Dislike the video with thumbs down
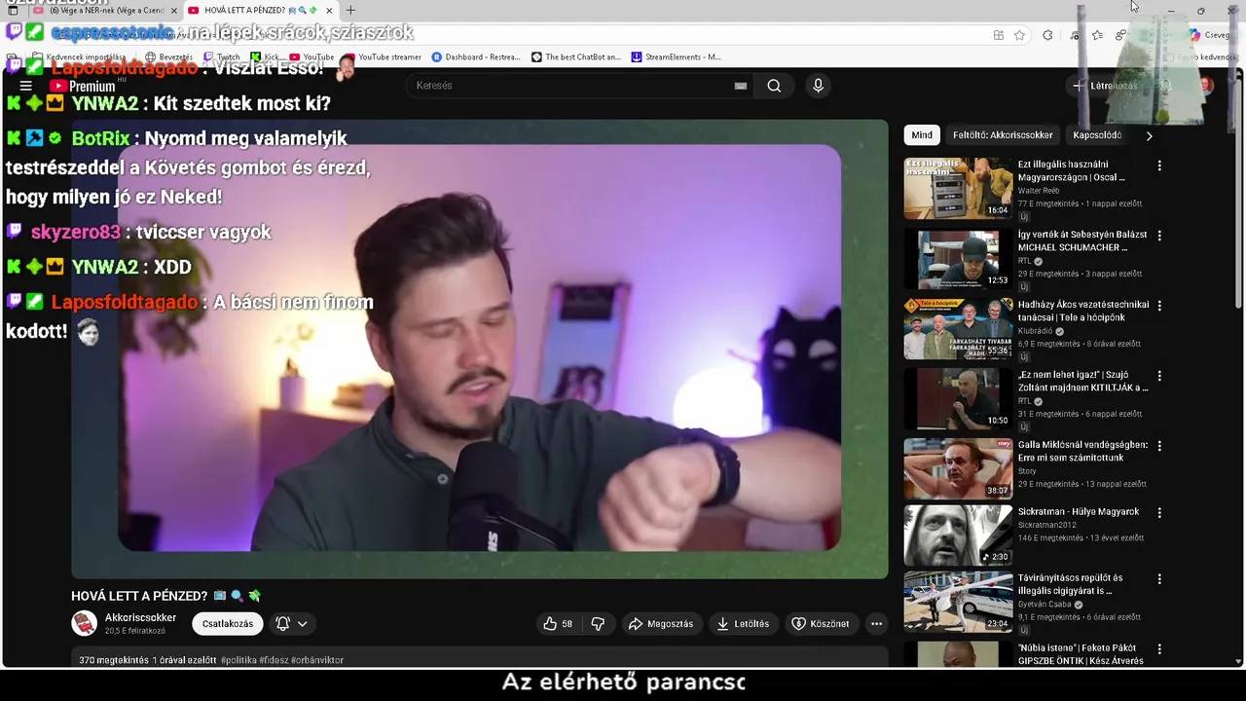The width and height of the screenshot is (1246, 701). (x=598, y=624)
